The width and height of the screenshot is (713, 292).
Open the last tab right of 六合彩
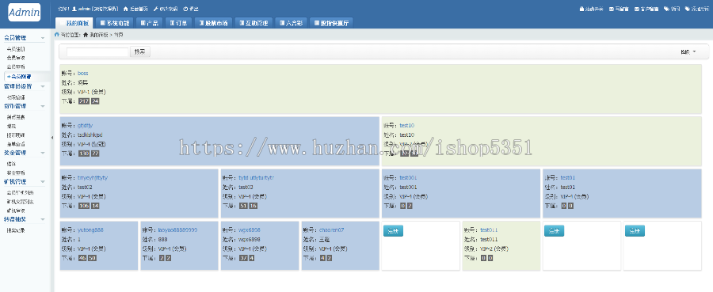click(x=331, y=23)
